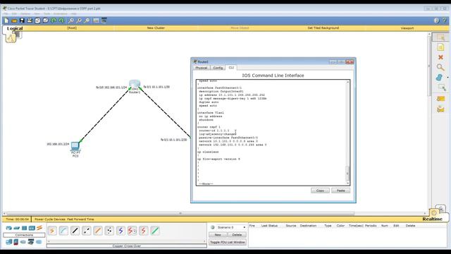Pick the dotted Phone cable
Viewport: 451px width, 254px height.
click(x=109, y=231)
